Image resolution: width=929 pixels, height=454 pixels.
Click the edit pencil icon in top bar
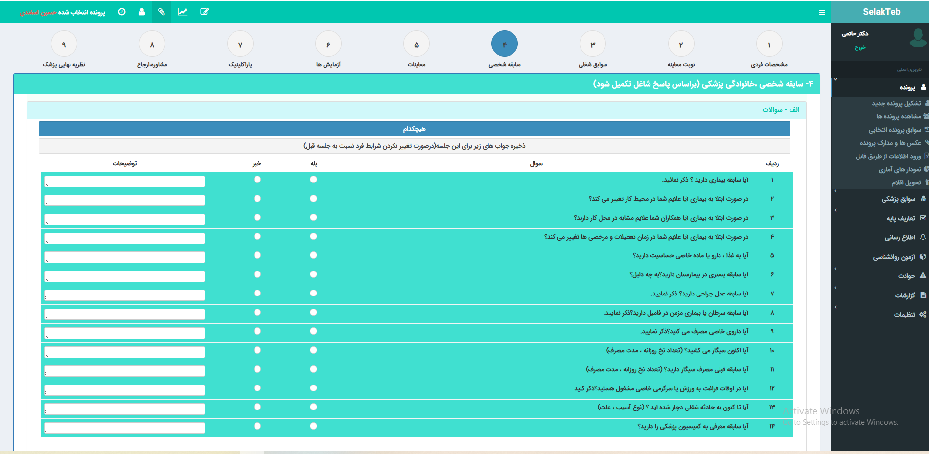[x=205, y=12]
